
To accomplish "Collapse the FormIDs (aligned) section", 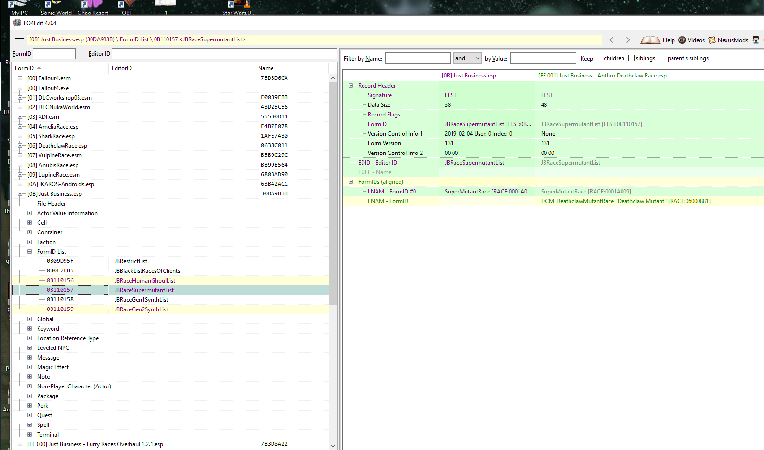I will [x=351, y=181].
